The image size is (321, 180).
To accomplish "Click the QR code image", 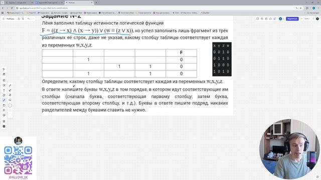I will pos(18,160).
